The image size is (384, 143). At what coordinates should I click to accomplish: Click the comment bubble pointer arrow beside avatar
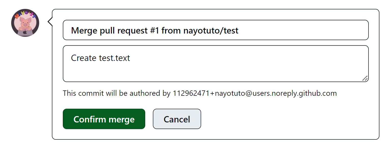coord(50,22)
